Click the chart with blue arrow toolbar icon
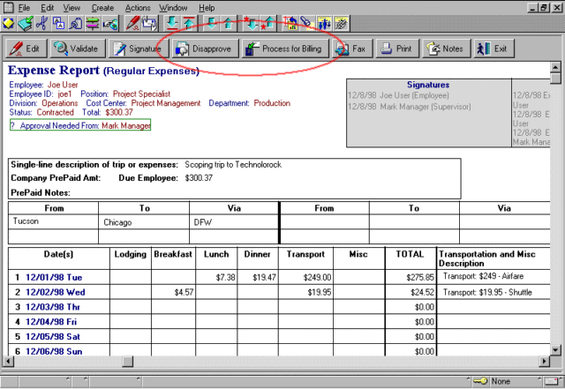The width and height of the screenshot is (565, 389). pos(290,24)
